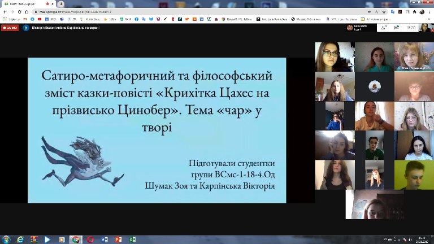Open PowerPoint from the taskbar
Image resolution: width=434 pixels, height=244 pixels.
click(x=118, y=239)
